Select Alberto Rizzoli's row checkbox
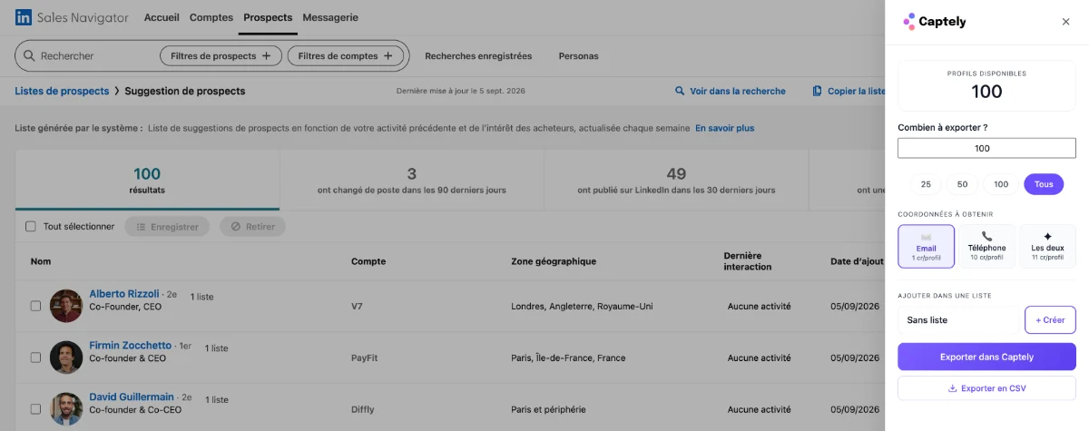Image resolution: width=1089 pixels, height=431 pixels. 35,306
